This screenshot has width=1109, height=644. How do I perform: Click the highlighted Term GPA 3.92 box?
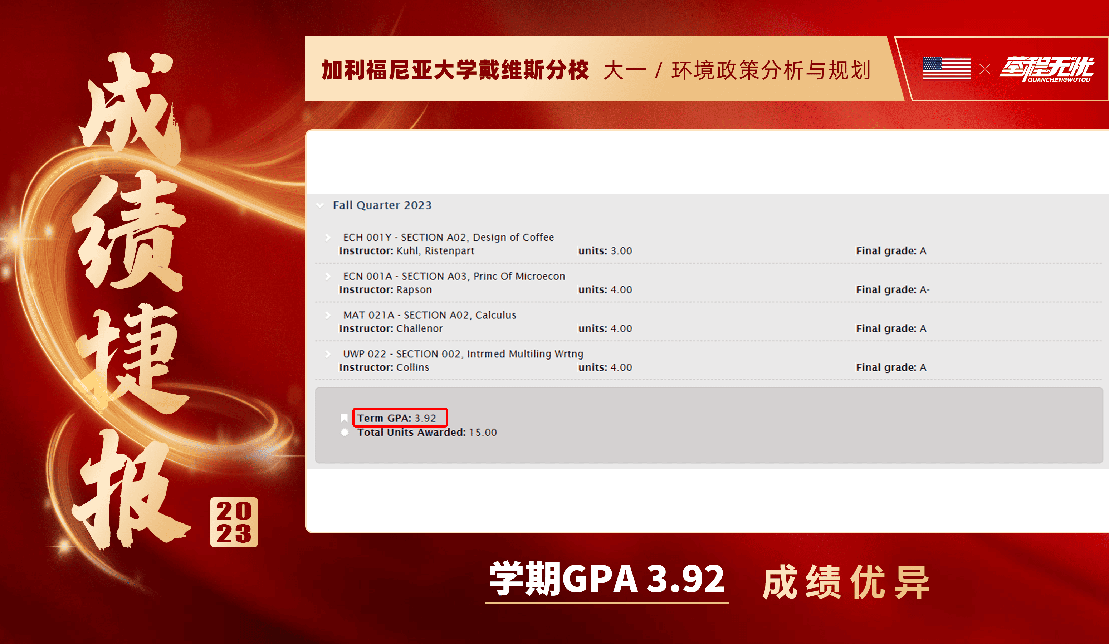[x=400, y=417]
